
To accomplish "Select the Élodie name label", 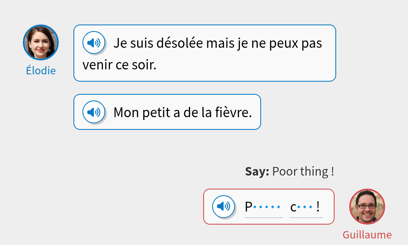I will (41, 70).
